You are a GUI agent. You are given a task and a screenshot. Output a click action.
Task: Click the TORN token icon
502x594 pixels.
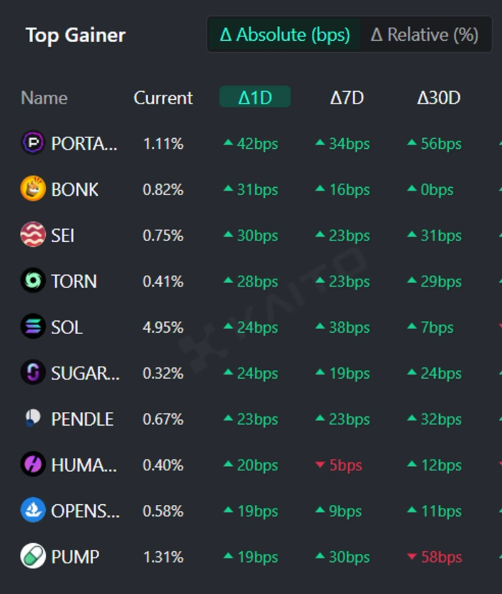(x=33, y=281)
